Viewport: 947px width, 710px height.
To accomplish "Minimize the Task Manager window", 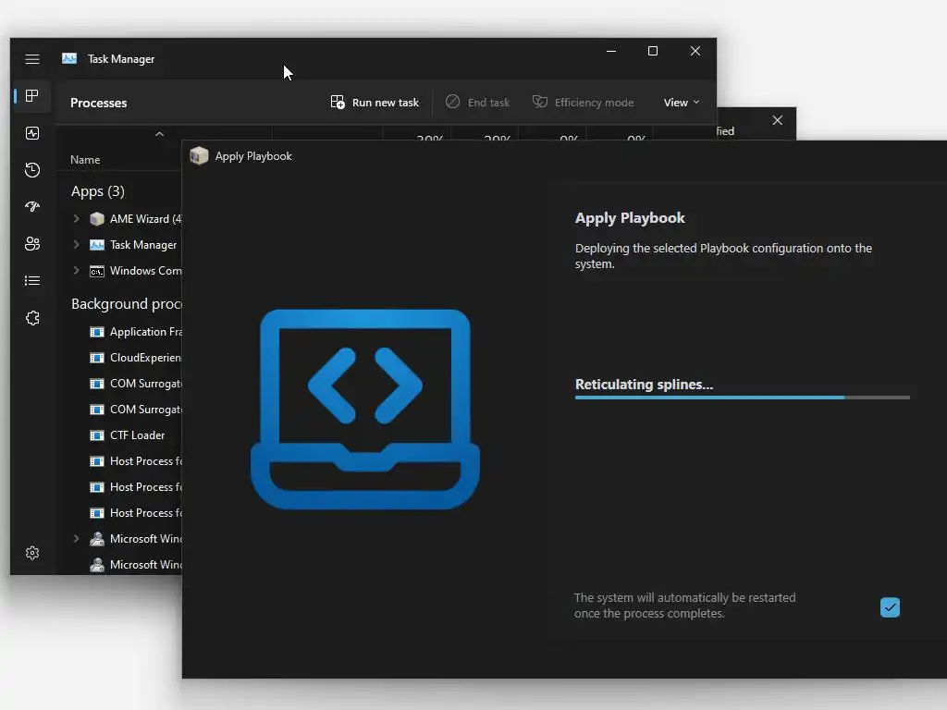I will [x=611, y=52].
